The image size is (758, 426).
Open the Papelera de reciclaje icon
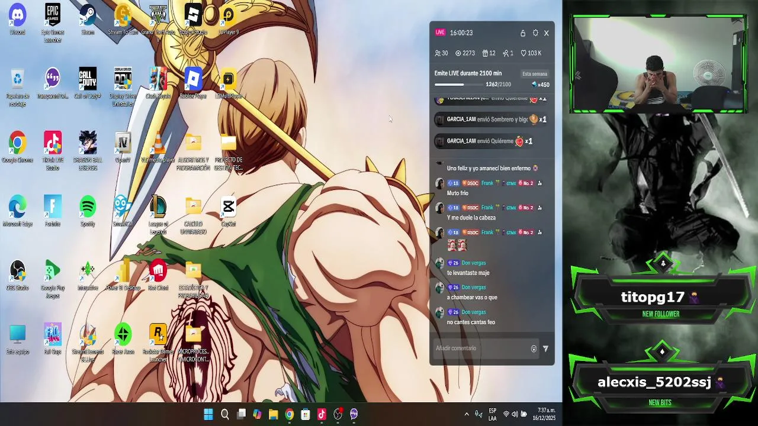[x=17, y=88]
